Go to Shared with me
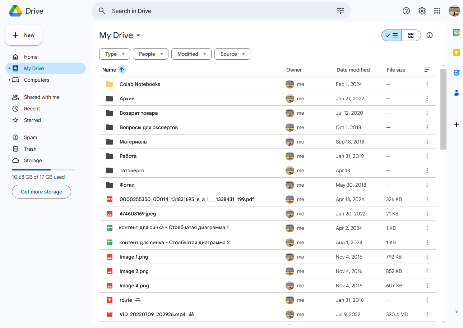The image size is (463, 328). coord(42,97)
